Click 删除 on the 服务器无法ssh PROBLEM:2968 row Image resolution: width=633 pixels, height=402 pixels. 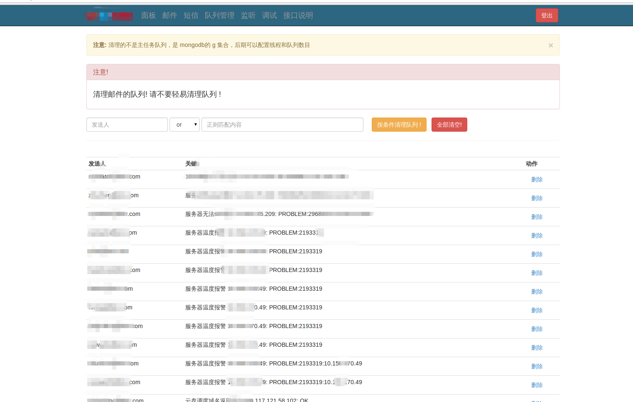[537, 217]
